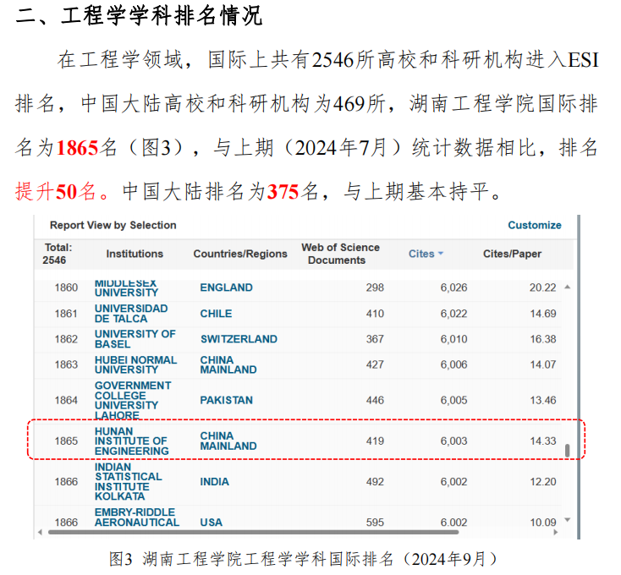Image resolution: width=621 pixels, height=575 pixels.
Task: Open Government College University Lahore link
Action: [132, 400]
